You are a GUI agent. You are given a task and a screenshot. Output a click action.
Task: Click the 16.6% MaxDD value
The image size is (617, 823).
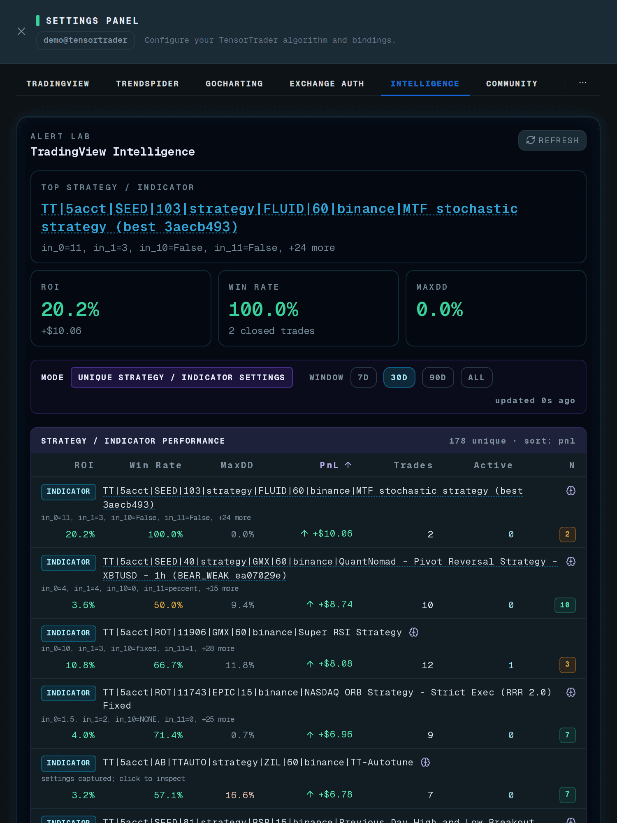(x=240, y=795)
